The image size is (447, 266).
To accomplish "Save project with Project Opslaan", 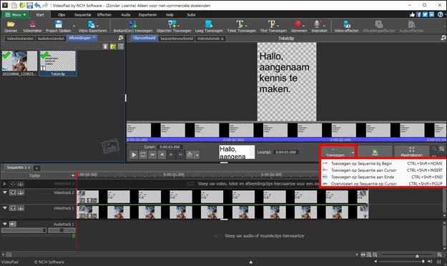I will click(59, 26).
